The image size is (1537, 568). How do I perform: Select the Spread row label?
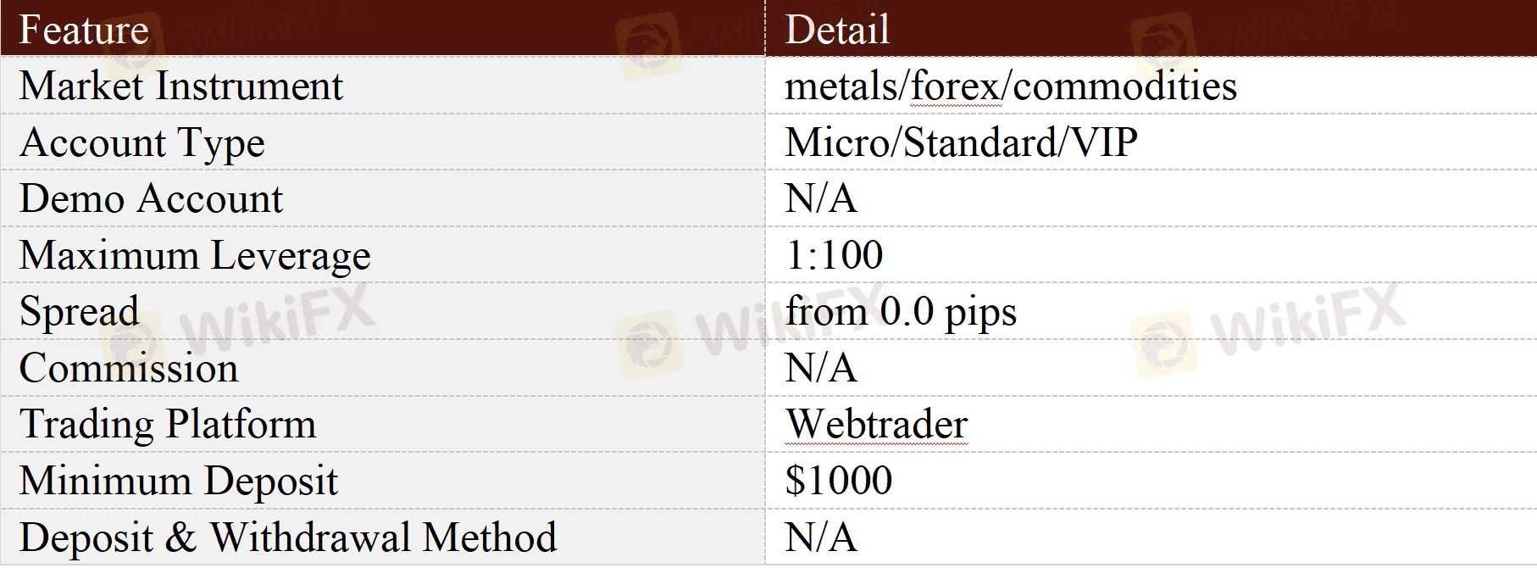(79, 311)
